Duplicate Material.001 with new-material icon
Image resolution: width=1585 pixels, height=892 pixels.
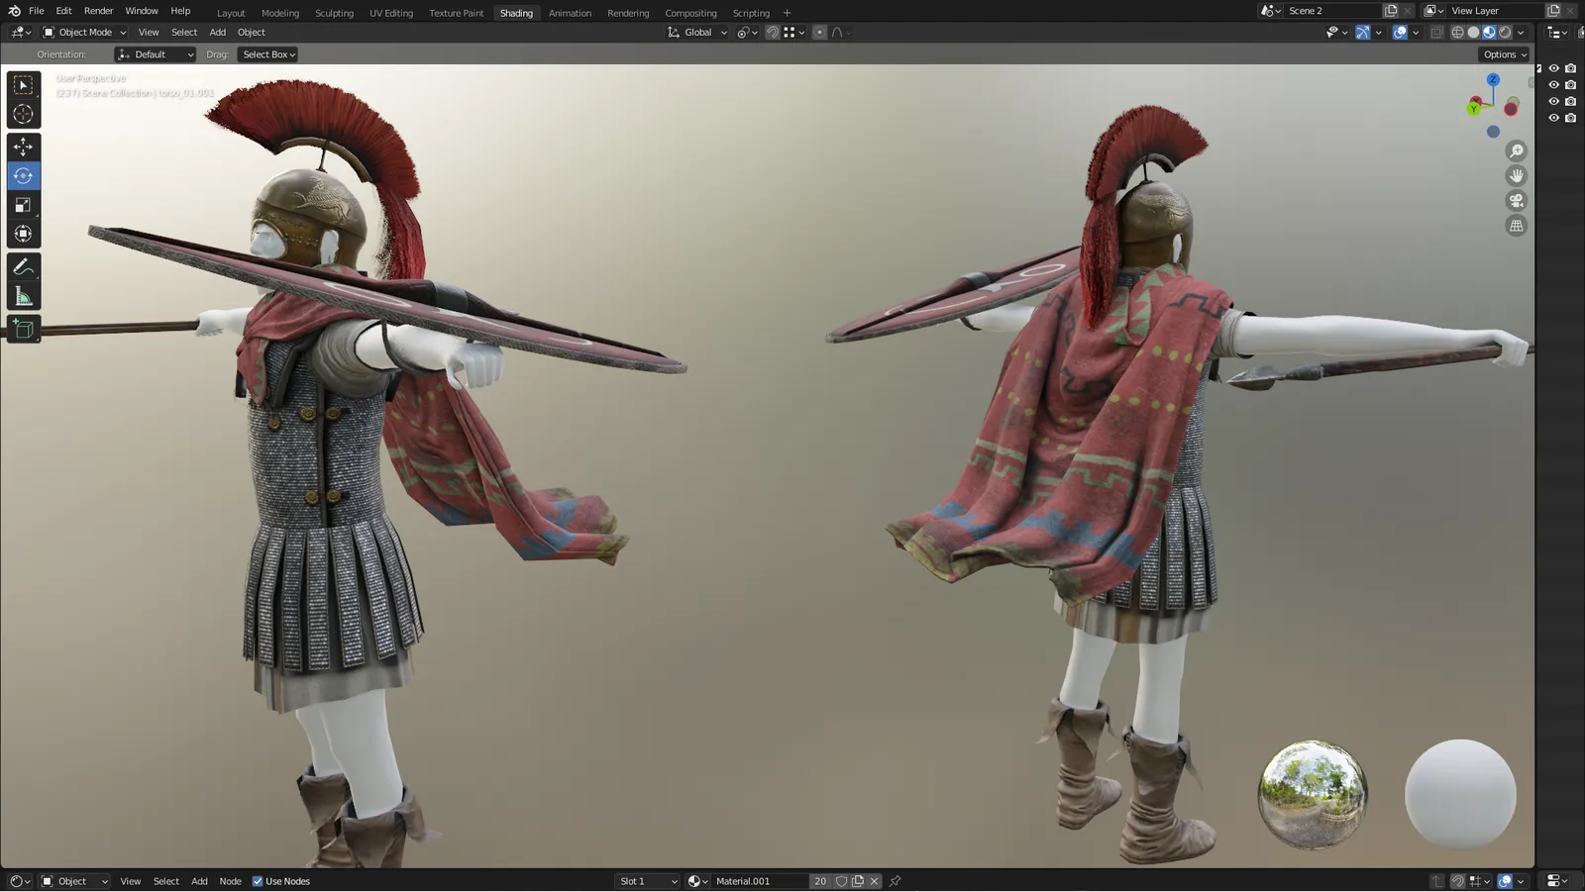click(x=858, y=881)
